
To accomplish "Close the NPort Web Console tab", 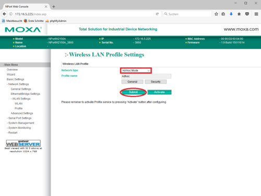I will coord(46,7).
